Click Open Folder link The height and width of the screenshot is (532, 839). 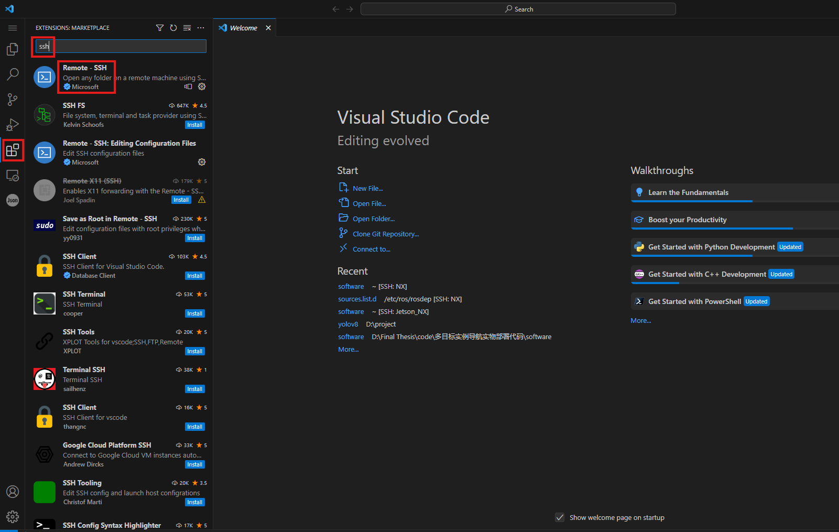(x=374, y=219)
